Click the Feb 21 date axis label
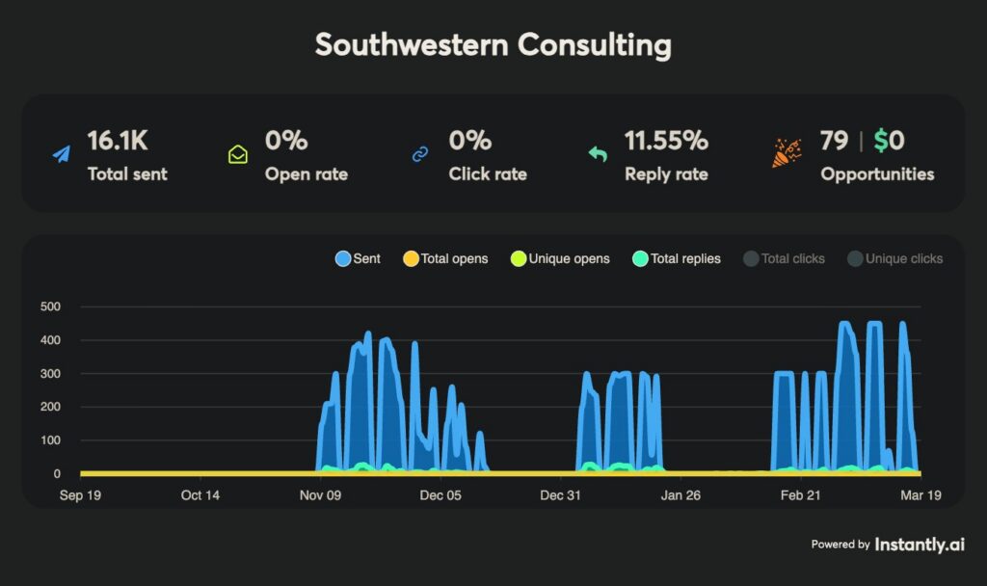This screenshot has width=987, height=586. 801,495
